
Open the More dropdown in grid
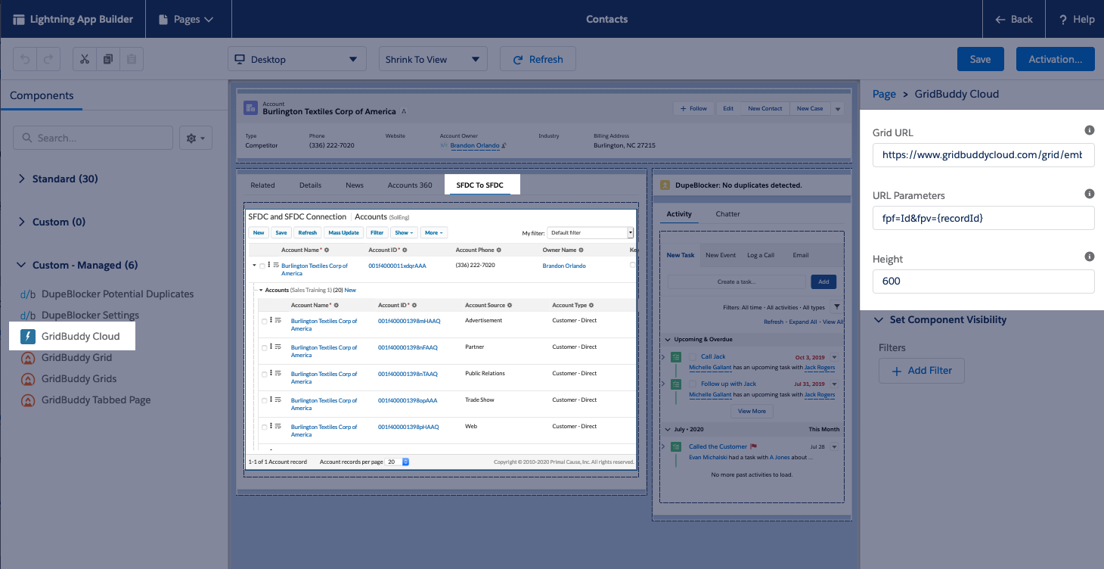point(434,233)
